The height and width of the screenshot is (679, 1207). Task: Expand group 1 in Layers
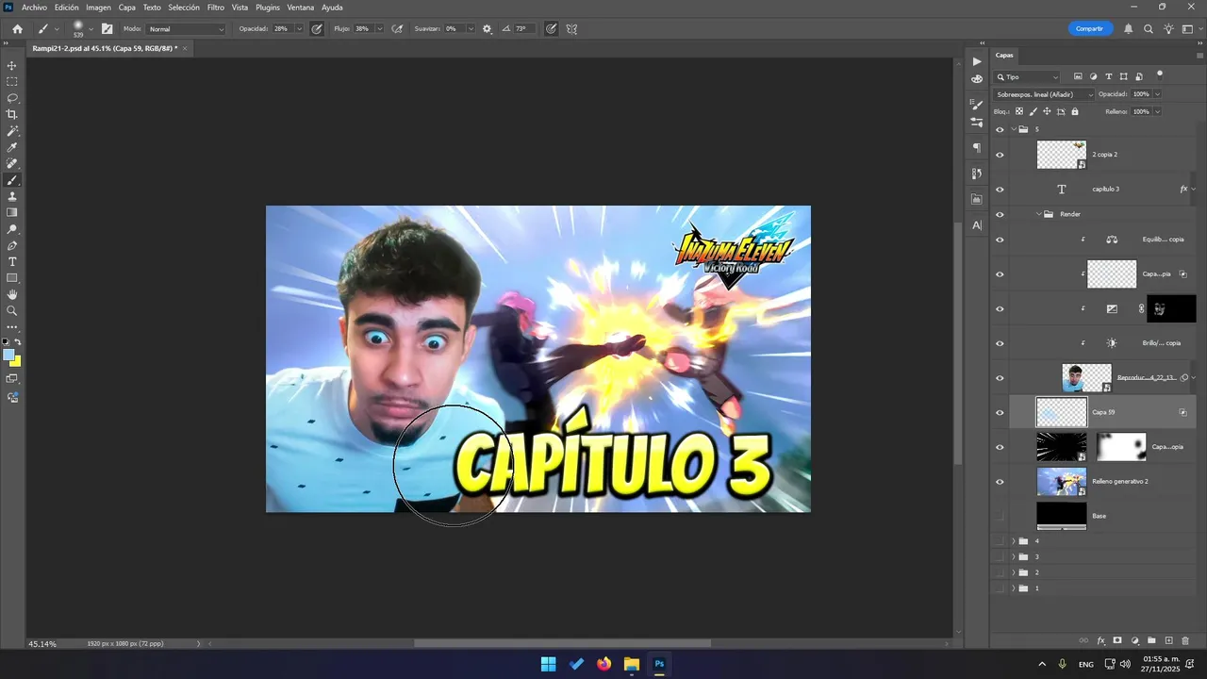click(x=1014, y=588)
